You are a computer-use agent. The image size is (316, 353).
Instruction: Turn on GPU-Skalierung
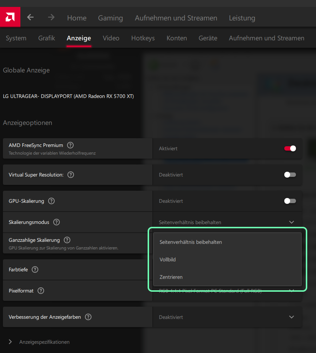point(290,201)
